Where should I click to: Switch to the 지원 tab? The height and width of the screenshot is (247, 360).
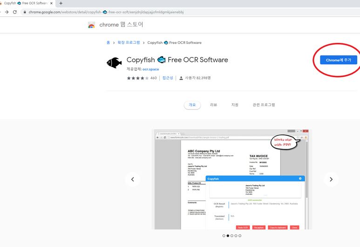(x=235, y=105)
